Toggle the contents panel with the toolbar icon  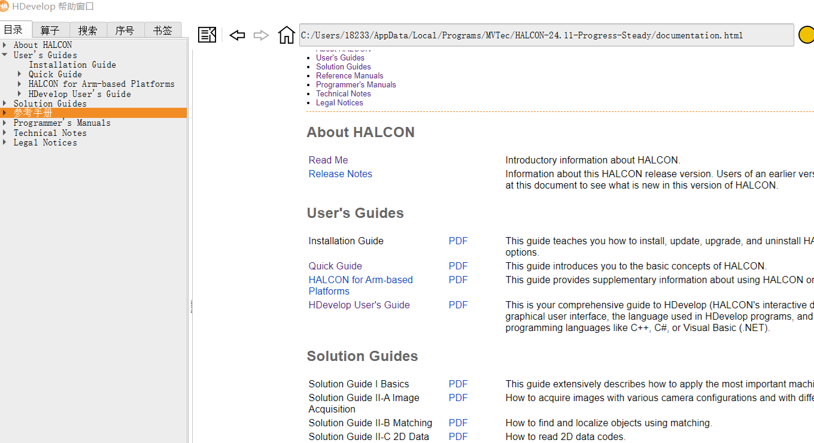coord(207,35)
